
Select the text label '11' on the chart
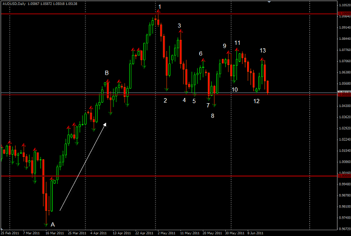coord(238,43)
